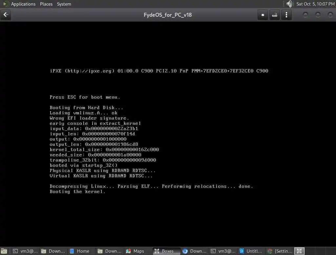Image resolution: width=336 pixels, height=255 pixels.
Task: Click the Chromium icon beside Down... in taskbar
Action: point(185,251)
